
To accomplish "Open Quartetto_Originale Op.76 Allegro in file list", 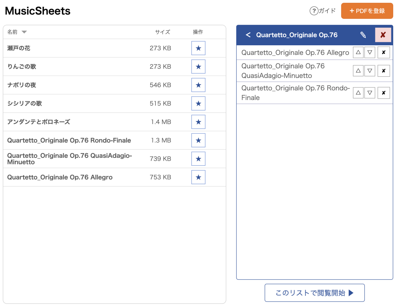I will pos(60,177).
